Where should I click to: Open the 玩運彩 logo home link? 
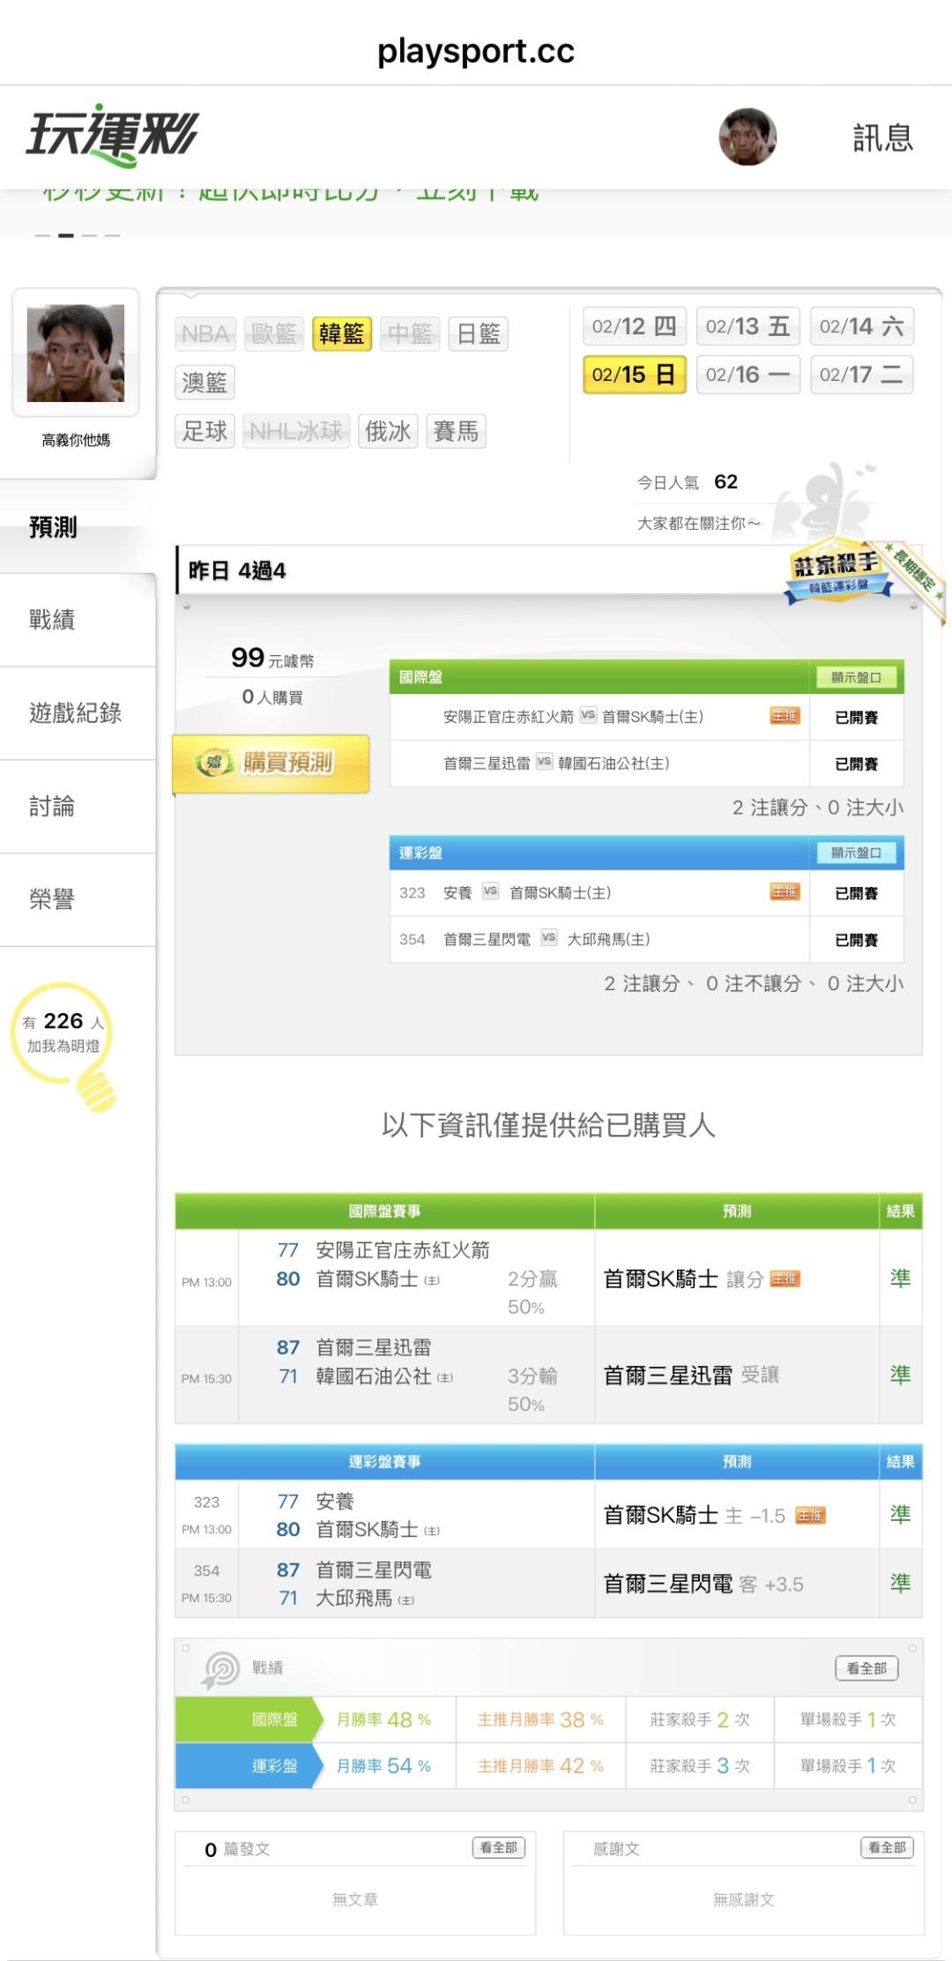(x=112, y=137)
